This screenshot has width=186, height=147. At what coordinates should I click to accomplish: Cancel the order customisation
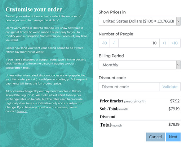[x=155, y=137]
